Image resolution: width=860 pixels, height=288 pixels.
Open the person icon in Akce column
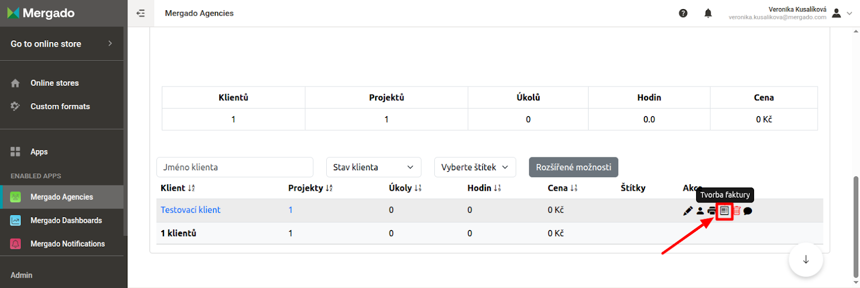(700, 211)
